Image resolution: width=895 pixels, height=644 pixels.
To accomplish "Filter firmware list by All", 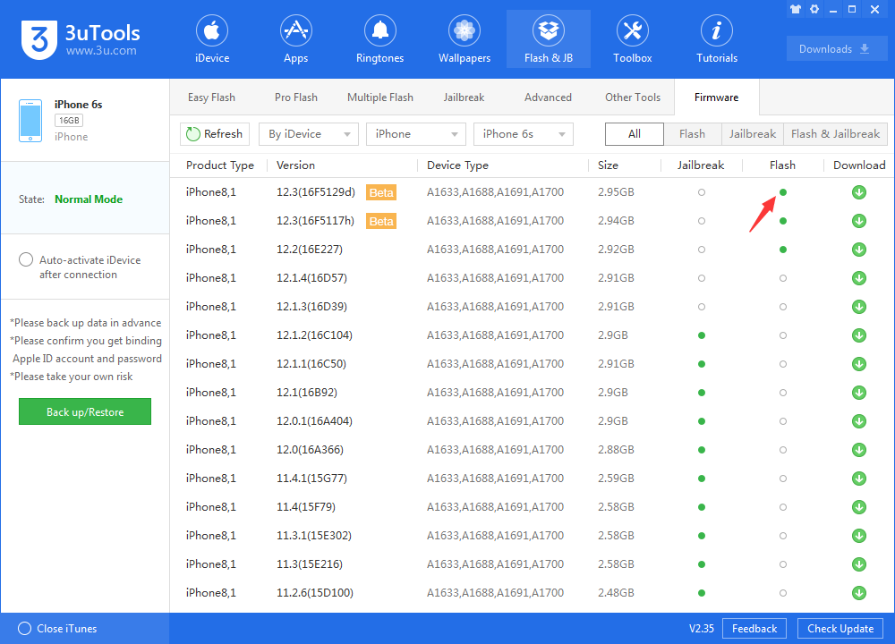I will tap(635, 134).
